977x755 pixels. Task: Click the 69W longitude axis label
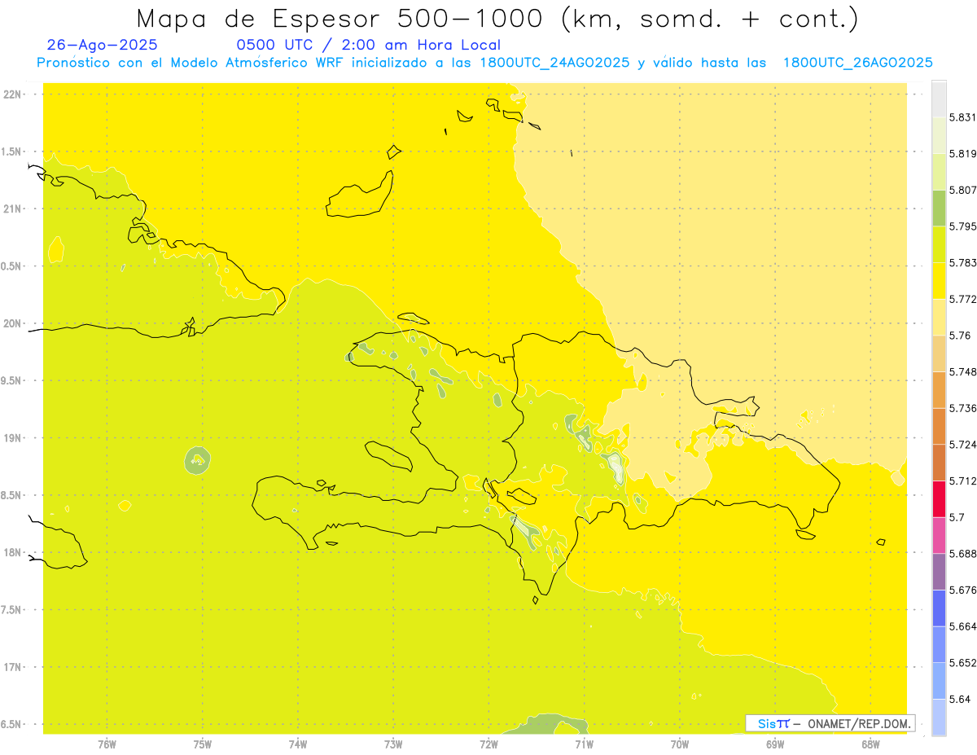(x=774, y=744)
